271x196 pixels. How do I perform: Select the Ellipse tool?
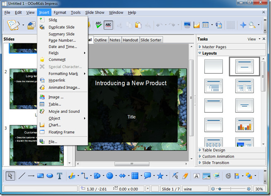click(50, 176)
